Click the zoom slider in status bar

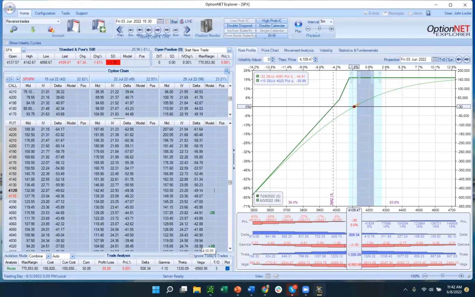click(443, 276)
